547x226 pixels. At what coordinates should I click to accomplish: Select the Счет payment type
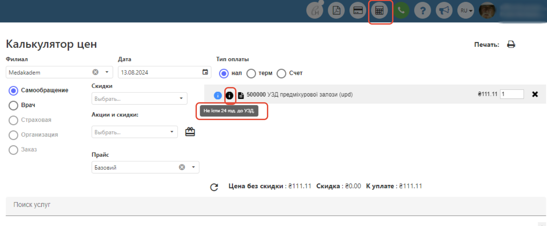[x=281, y=73]
